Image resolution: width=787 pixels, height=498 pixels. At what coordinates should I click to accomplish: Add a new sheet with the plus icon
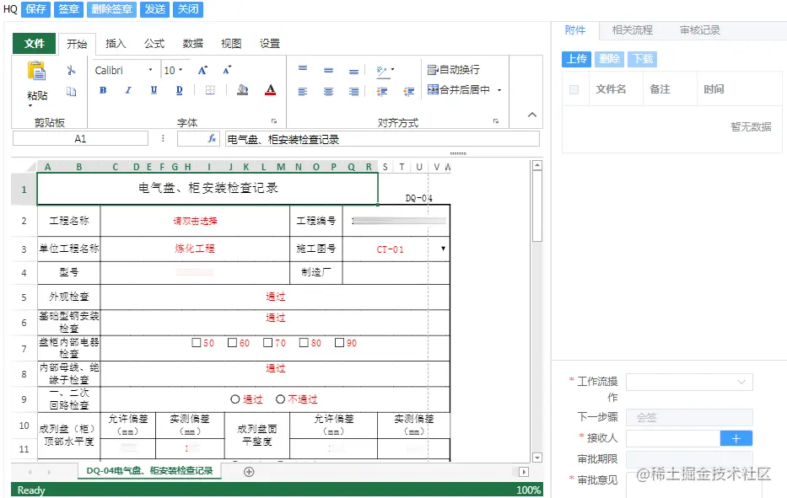pos(249,471)
